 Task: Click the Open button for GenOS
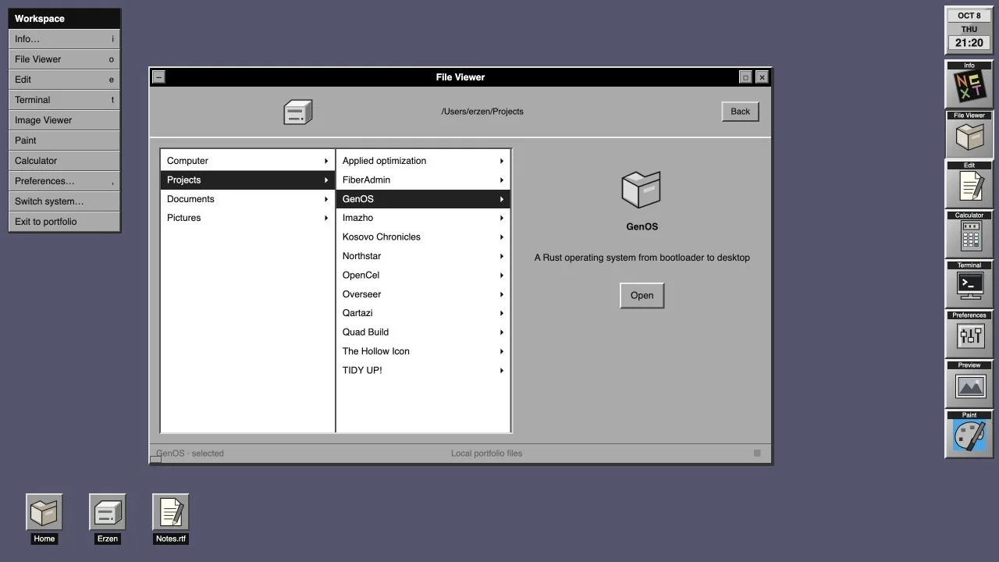[x=642, y=296]
